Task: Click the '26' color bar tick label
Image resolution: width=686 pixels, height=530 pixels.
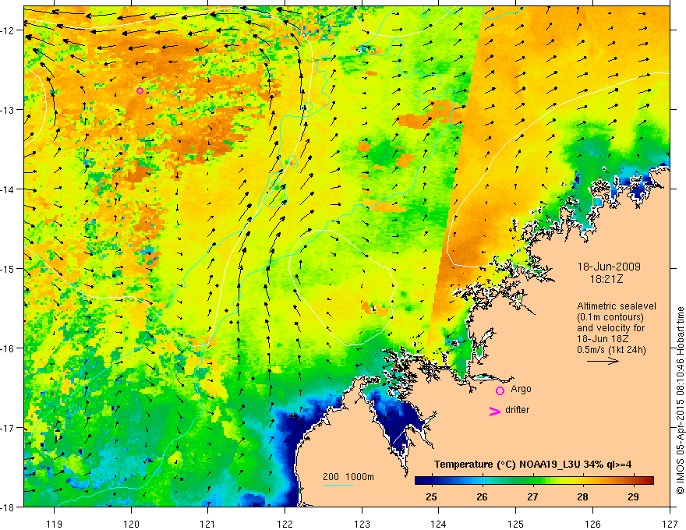Action: [x=482, y=497]
